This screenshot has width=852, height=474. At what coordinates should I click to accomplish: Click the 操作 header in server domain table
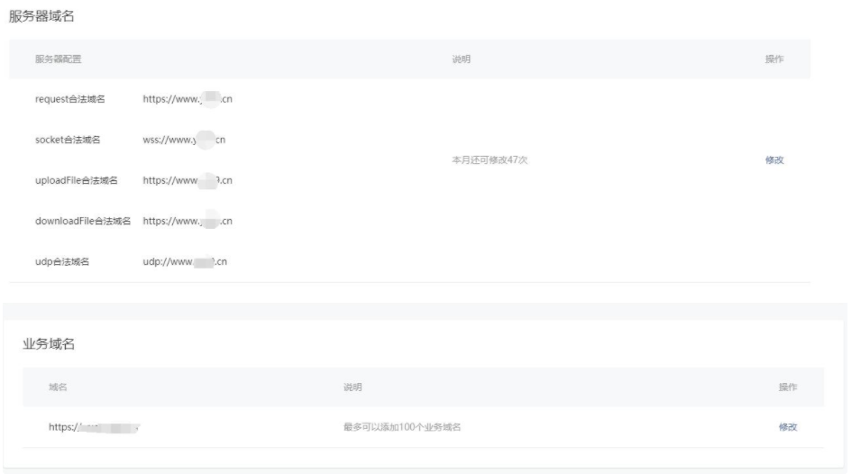(774, 59)
